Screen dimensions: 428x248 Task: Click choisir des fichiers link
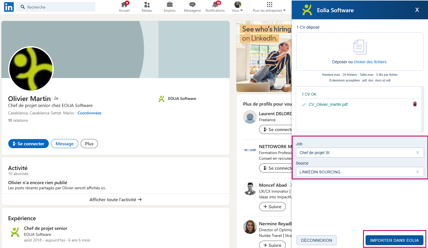click(x=370, y=62)
